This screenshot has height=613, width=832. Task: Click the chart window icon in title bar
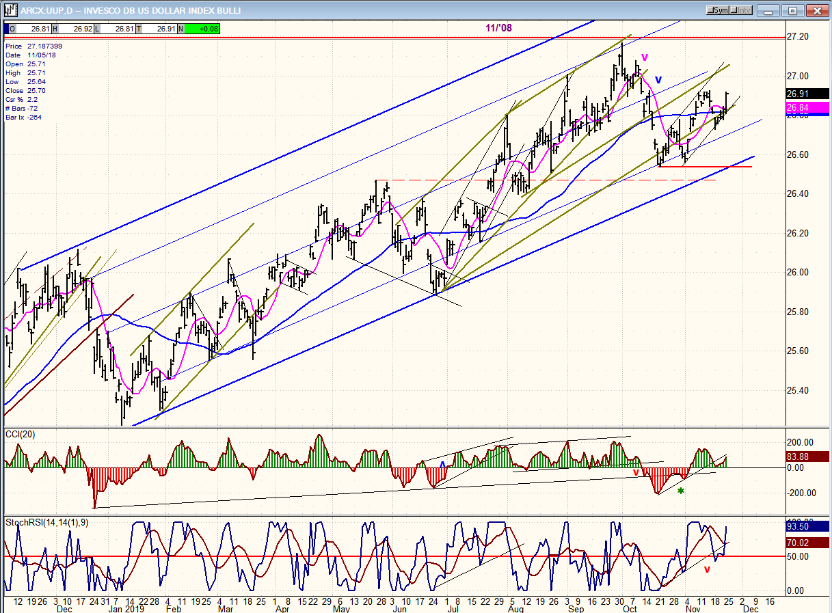click(x=10, y=10)
